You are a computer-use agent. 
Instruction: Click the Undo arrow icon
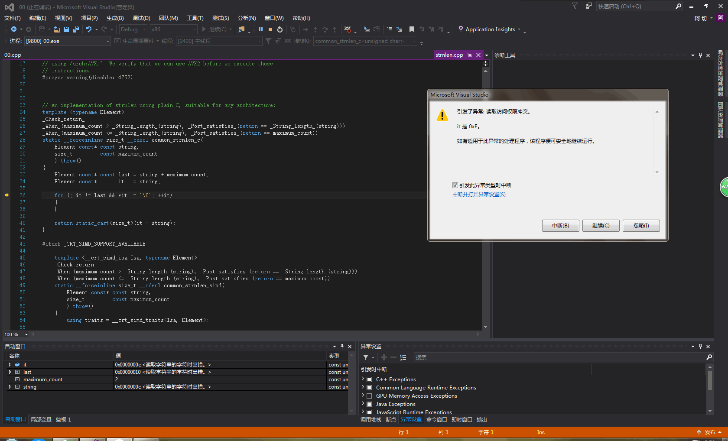[89, 29]
